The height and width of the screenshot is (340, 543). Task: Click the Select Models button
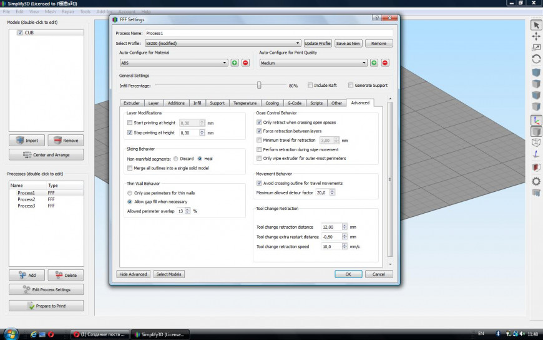(169, 274)
